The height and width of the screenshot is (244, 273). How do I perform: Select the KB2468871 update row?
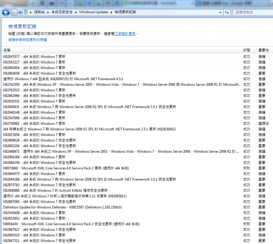[136, 151]
